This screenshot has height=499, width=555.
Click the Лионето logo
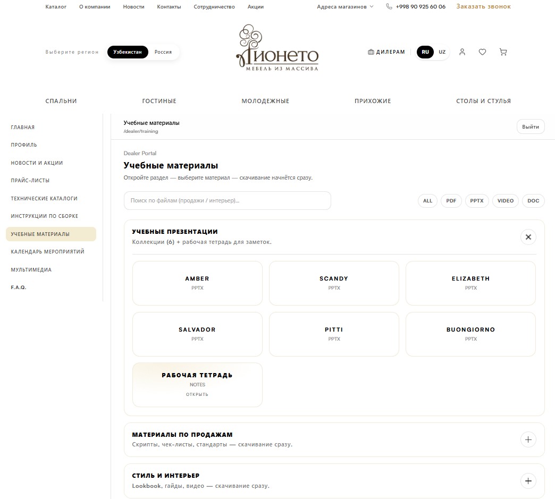(x=277, y=49)
